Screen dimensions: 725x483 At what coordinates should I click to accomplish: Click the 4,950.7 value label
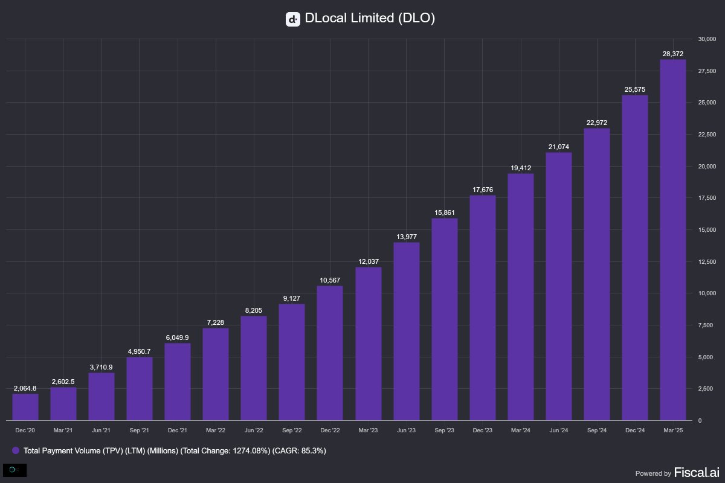coord(140,351)
